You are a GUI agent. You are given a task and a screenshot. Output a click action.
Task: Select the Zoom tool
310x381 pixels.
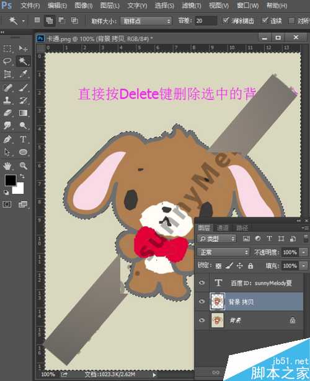coord(23,165)
